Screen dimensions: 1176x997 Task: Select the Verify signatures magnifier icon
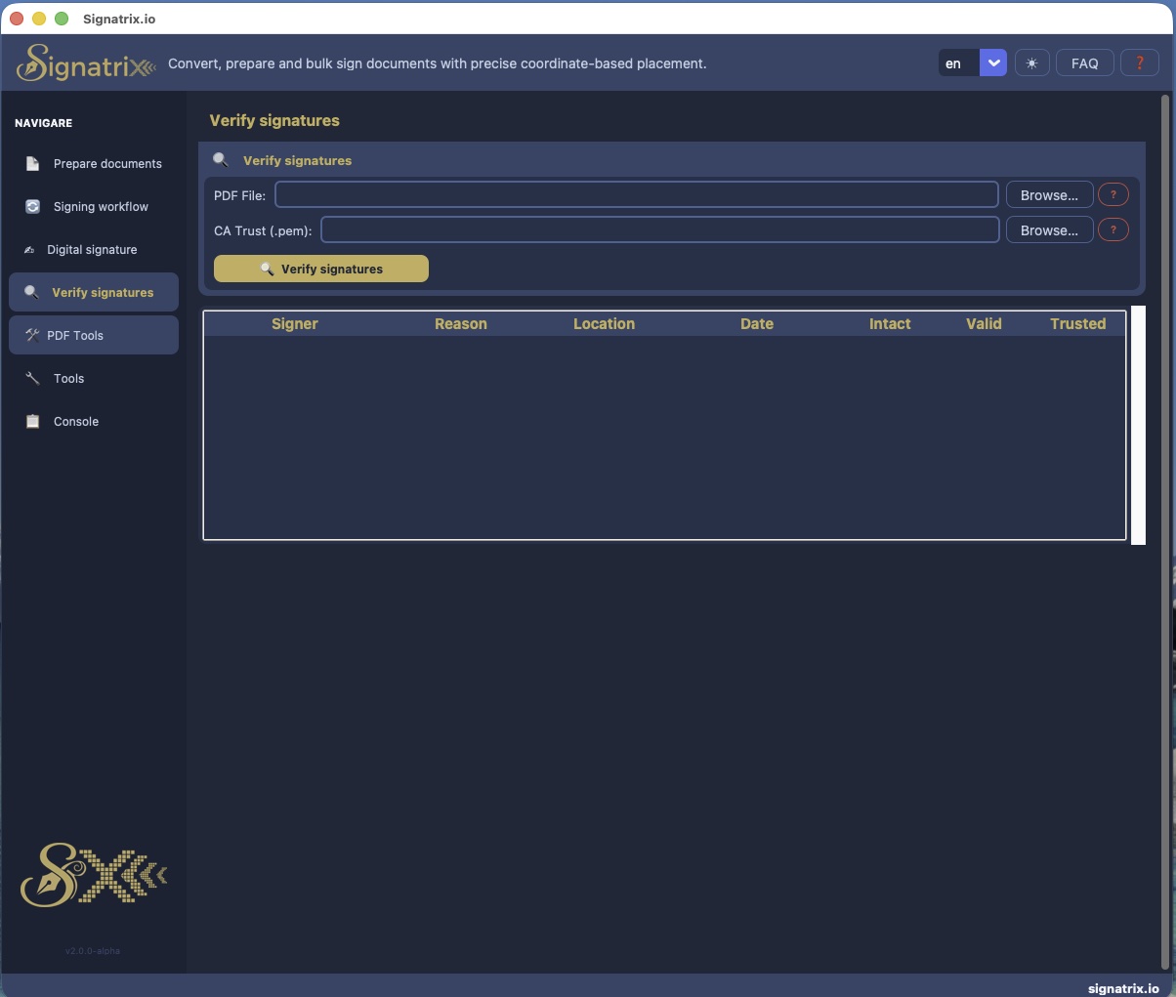[30, 292]
